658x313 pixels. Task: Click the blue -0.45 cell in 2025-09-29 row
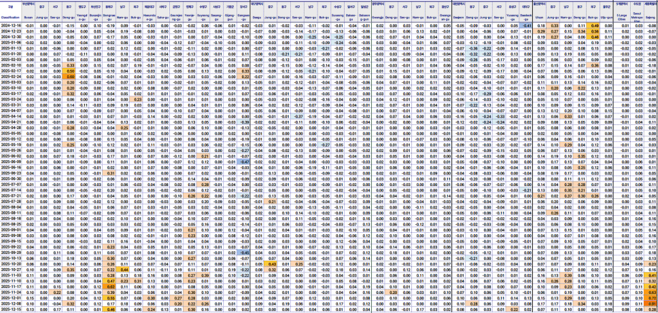(x=243, y=251)
